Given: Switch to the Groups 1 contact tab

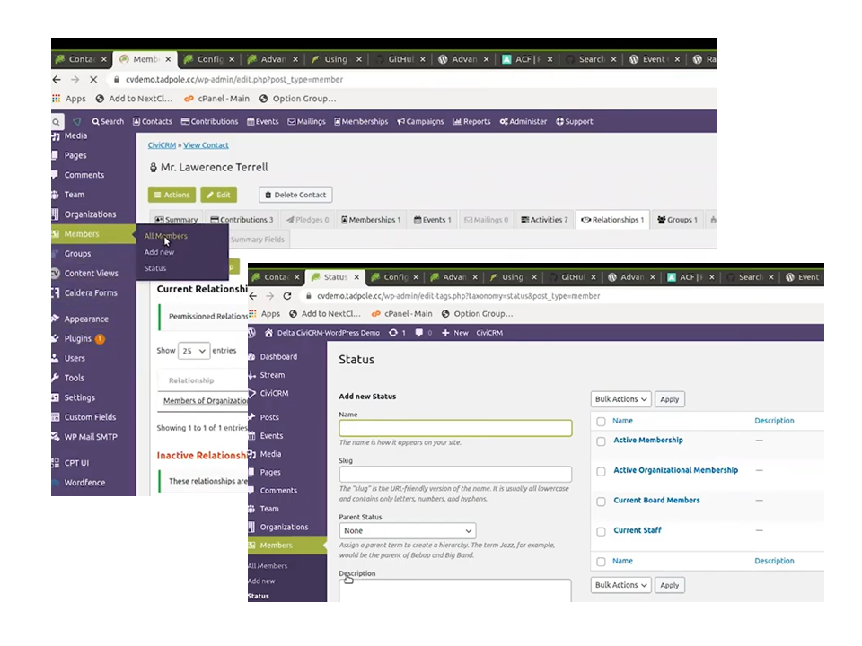Looking at the screenshot, I should [677, 220].
